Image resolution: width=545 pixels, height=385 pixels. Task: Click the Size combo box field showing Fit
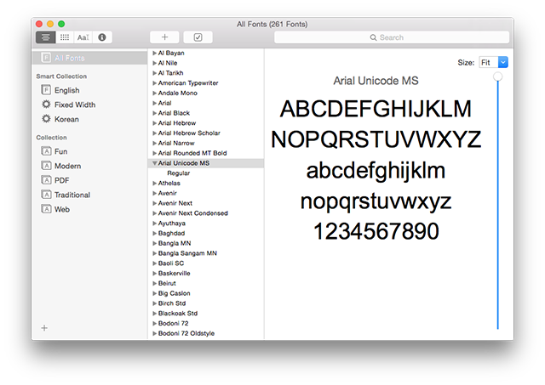pos(493,62)
